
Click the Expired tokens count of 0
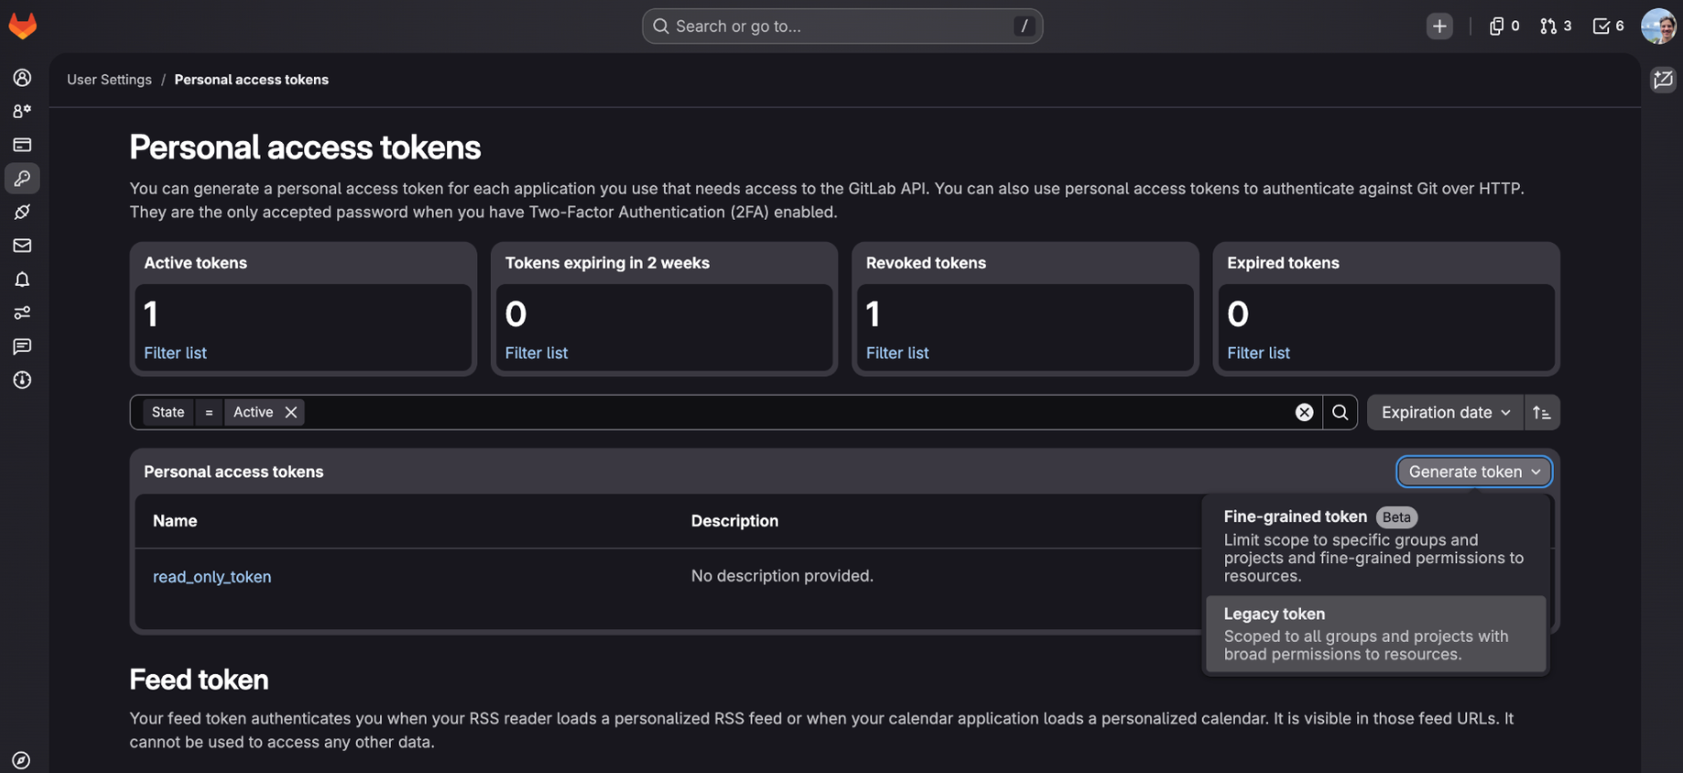[1238, 314]
